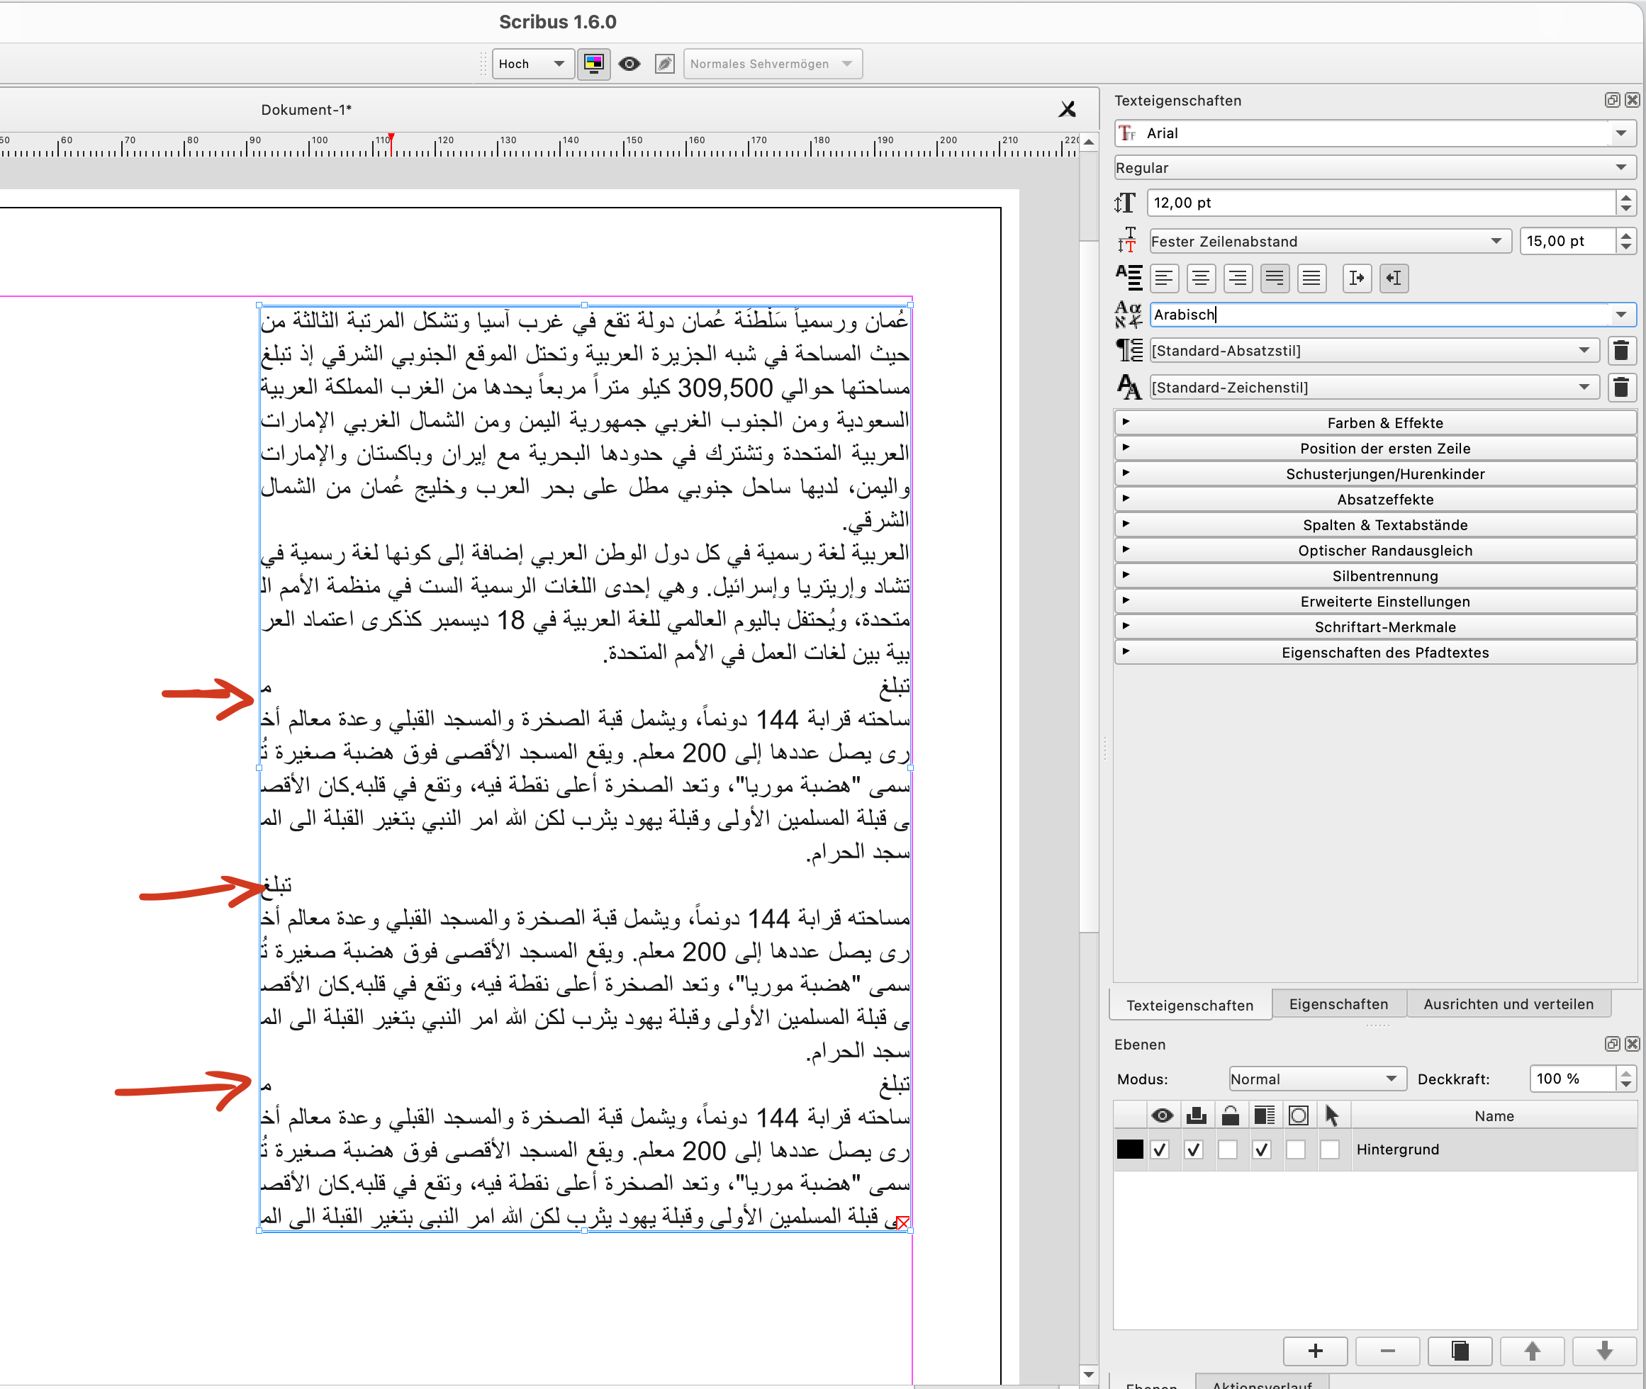Set forced justified alignment
Image resolution: width=1646 pixels, height=1389 pixels.
click(1311, 278)
